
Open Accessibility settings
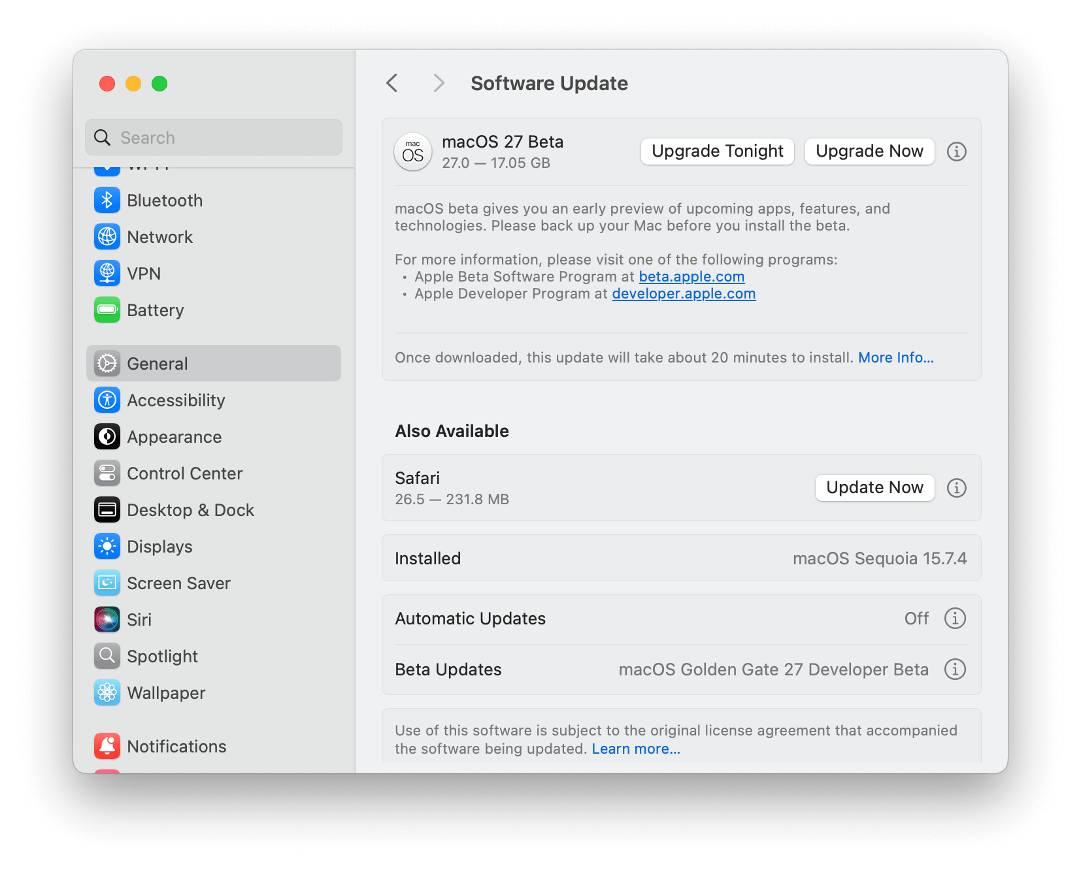click(176, 400)
